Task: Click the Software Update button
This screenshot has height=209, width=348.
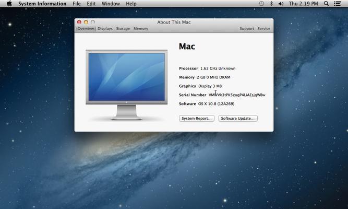Action: click(238, 119)
